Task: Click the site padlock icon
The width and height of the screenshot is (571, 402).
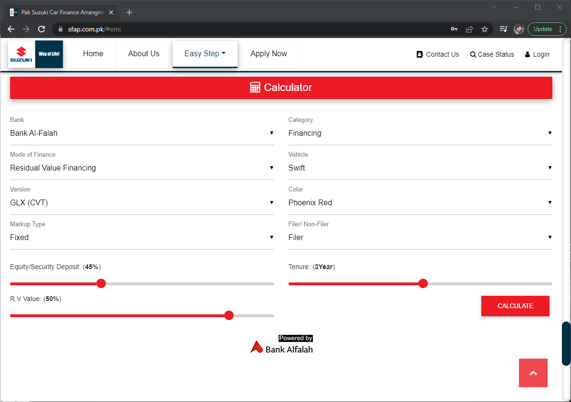Action: pyautogui.click(x=61, y=29)
